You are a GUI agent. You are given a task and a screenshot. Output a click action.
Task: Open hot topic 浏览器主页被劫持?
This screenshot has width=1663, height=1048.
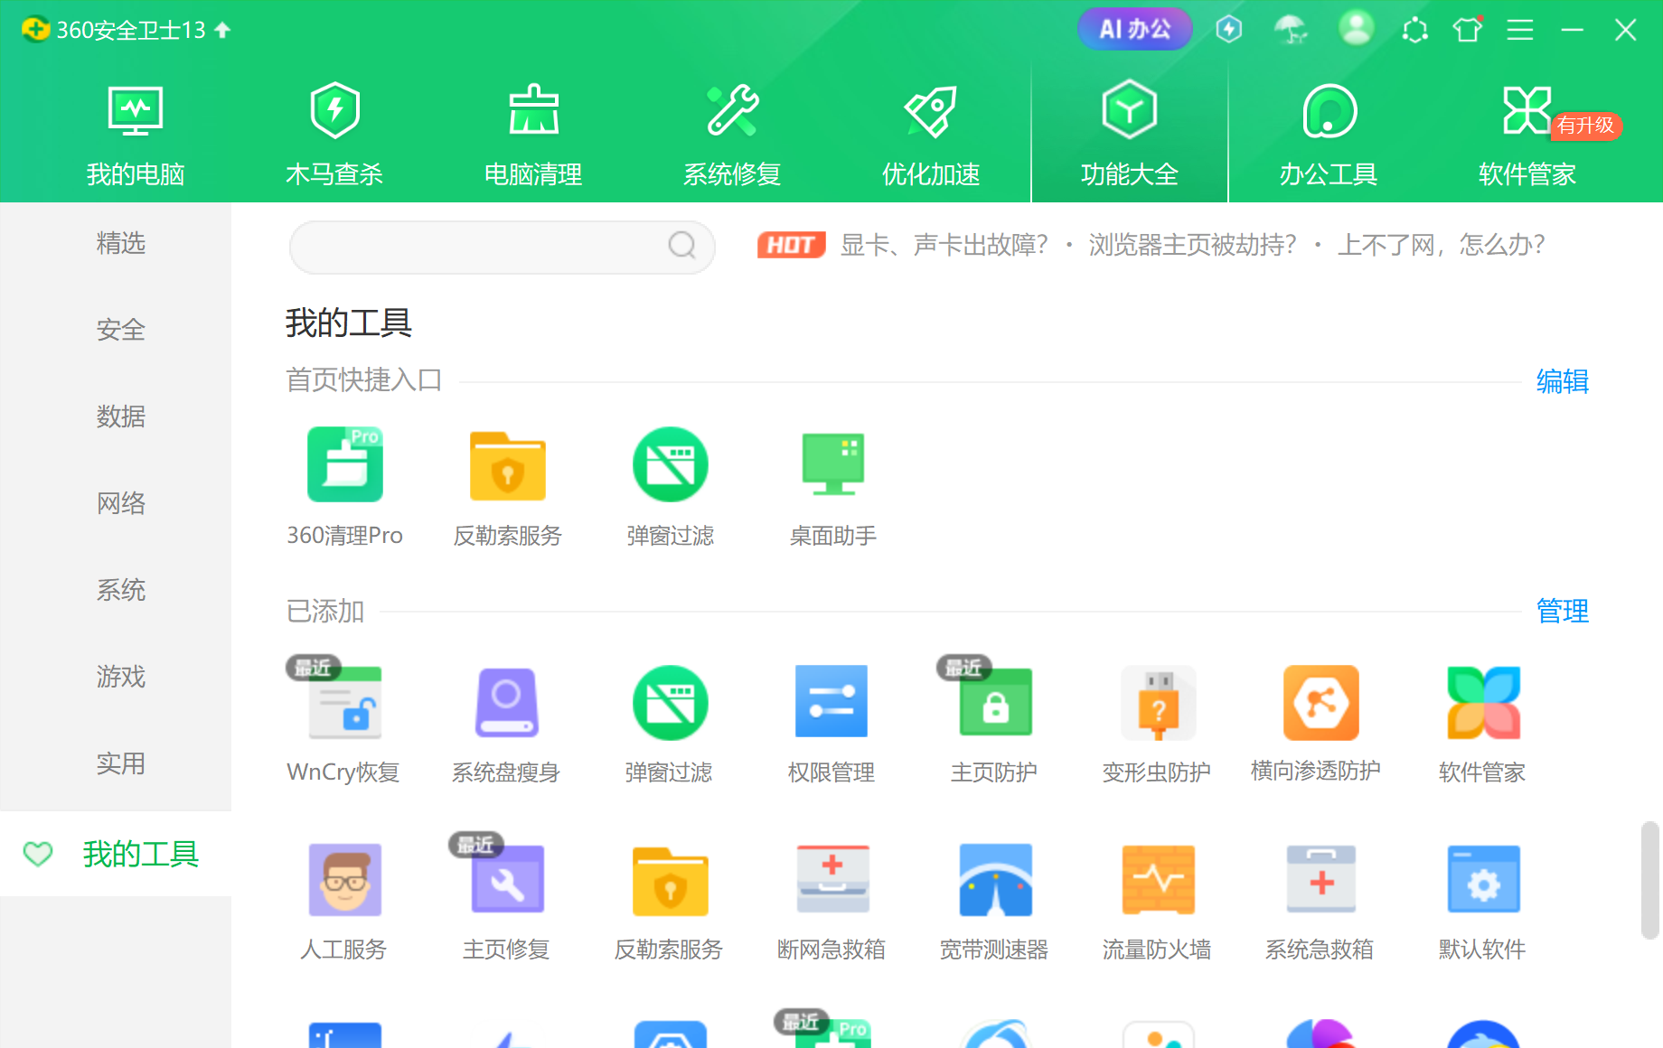pos(1193,245)
